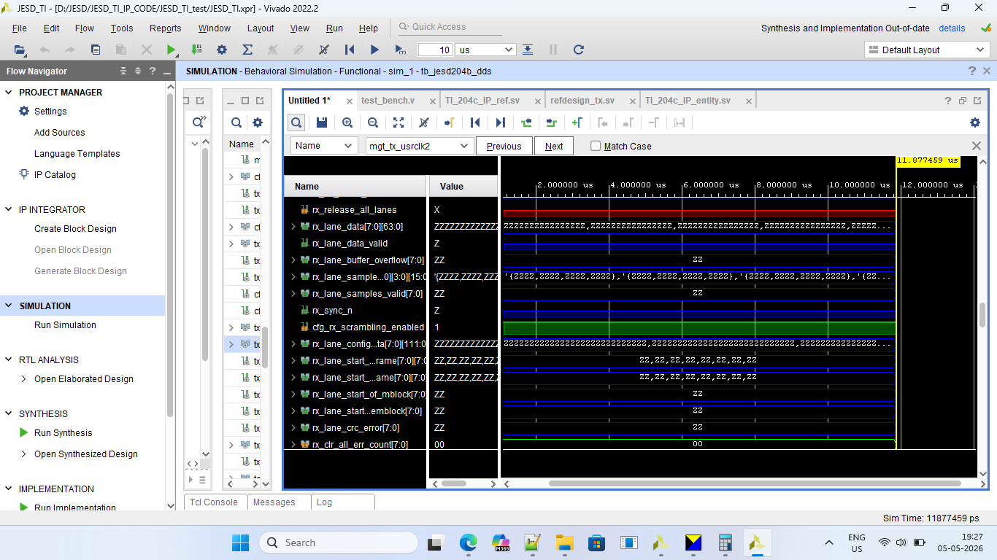Viewport: 997px width, 560px height.
Task: Zoom in on the waveform
Action: (347, 122)
